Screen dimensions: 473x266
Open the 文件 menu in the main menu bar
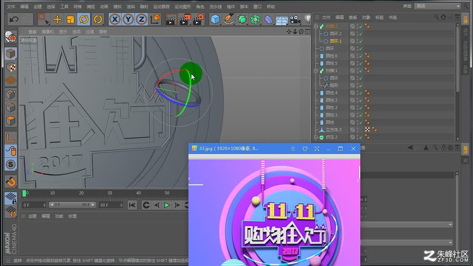point(11,7)
